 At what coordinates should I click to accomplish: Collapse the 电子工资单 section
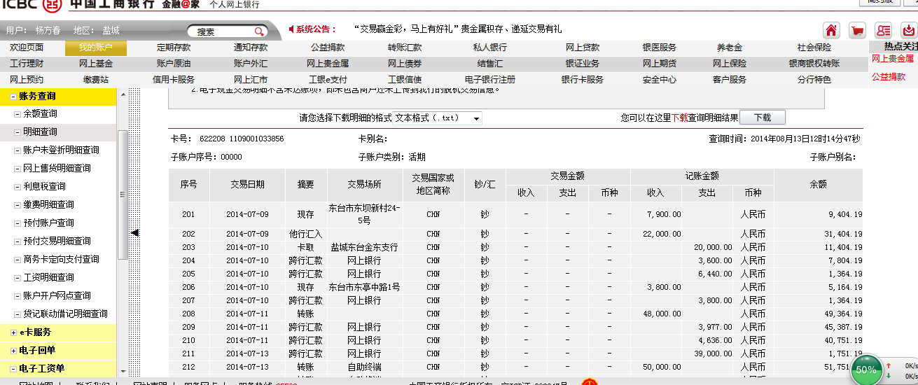coord(13,368)
